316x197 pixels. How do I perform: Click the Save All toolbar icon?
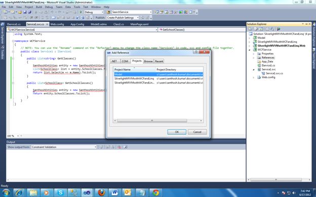[x=29, y=12]
